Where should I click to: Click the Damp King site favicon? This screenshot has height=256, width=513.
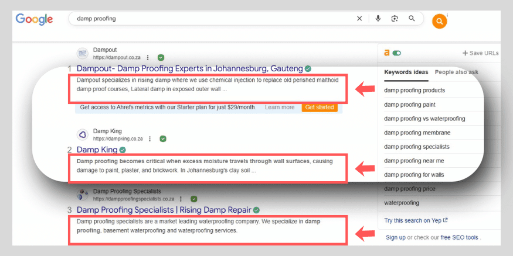82,135
